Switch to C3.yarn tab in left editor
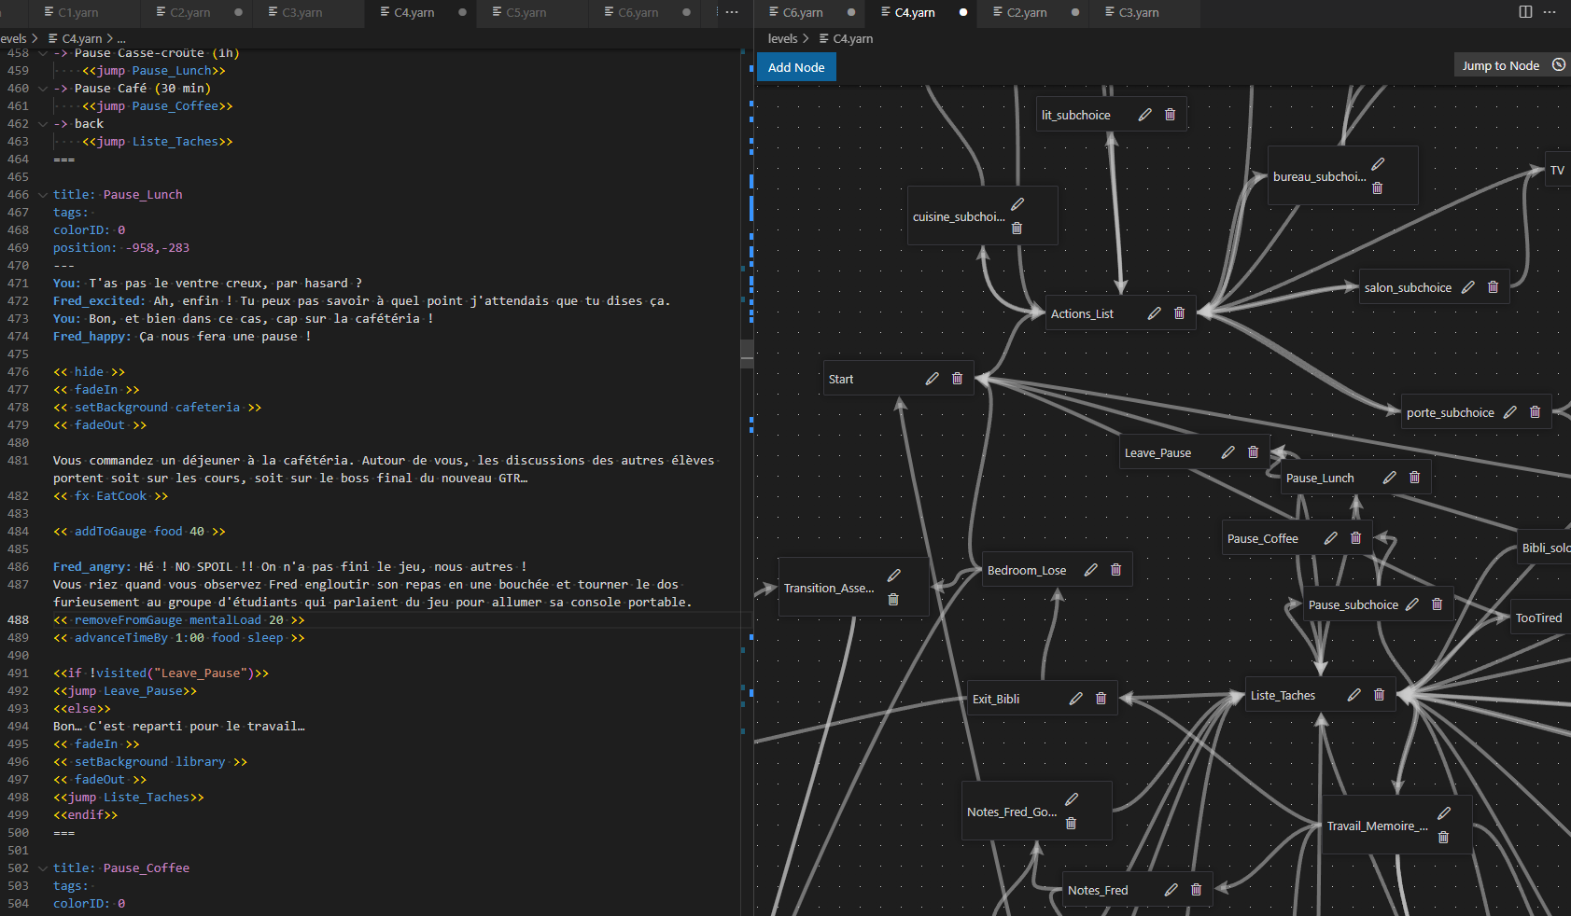Viewport: 1571px width, 916px height. (x=302, y=12)
